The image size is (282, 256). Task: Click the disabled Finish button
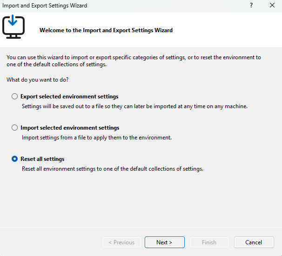(x=209, y=242)
